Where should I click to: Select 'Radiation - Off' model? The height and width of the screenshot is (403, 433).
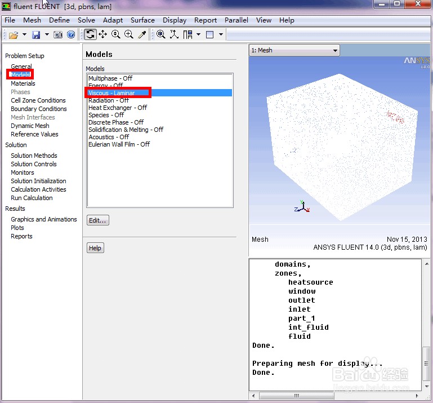pos(159,100)
